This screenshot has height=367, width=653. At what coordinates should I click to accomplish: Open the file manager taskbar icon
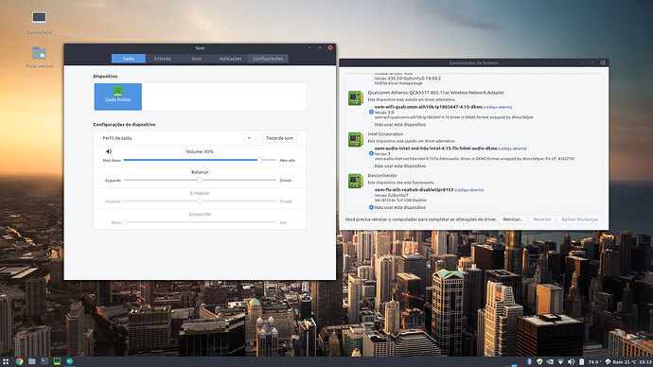pyautogui.click(x=31, y=361)
